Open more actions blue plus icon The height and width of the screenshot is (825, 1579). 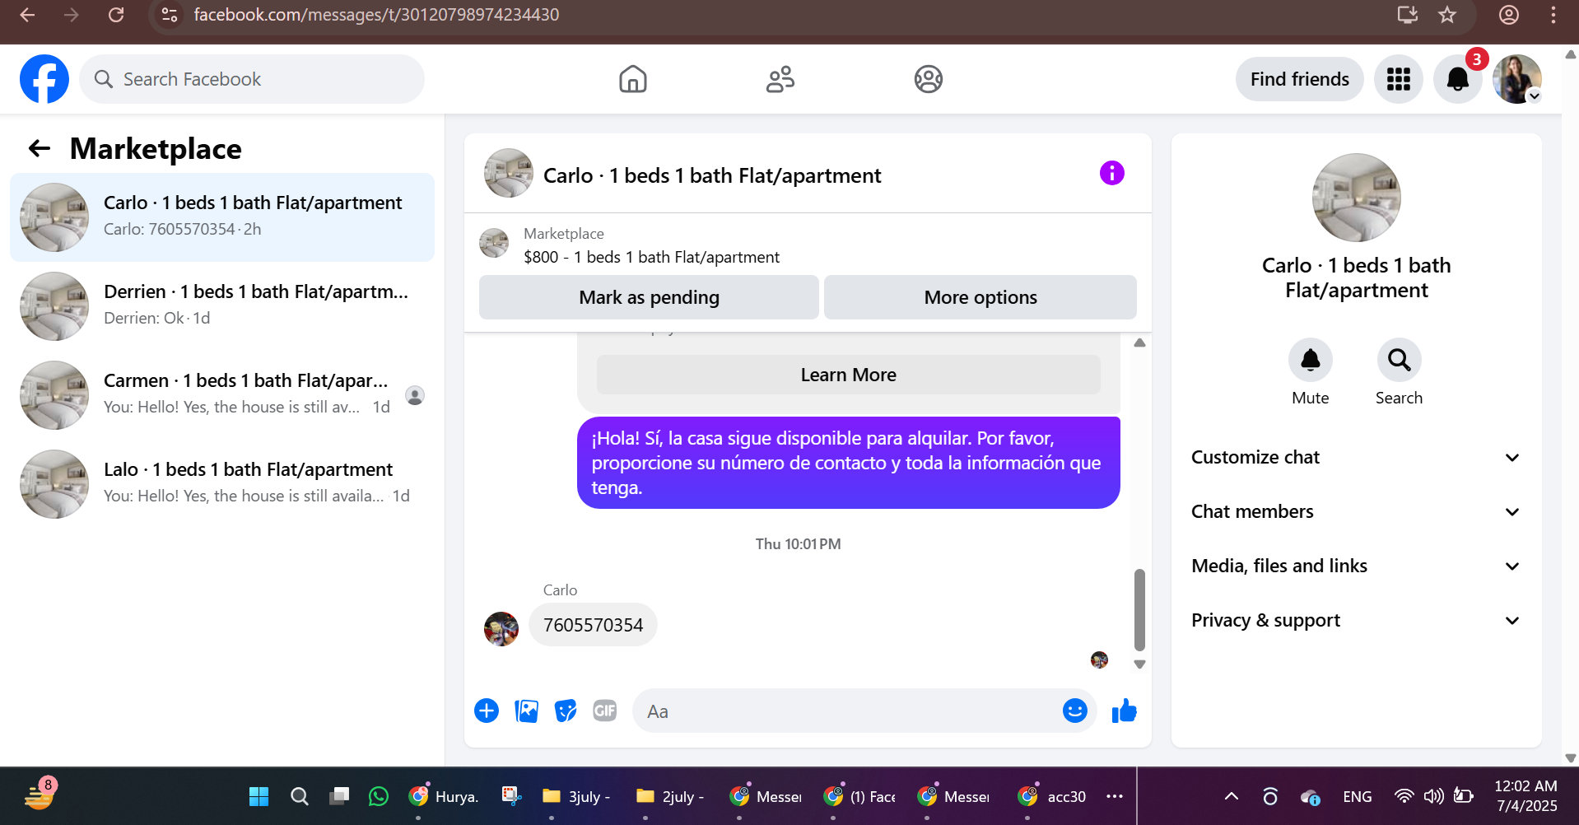487,711
